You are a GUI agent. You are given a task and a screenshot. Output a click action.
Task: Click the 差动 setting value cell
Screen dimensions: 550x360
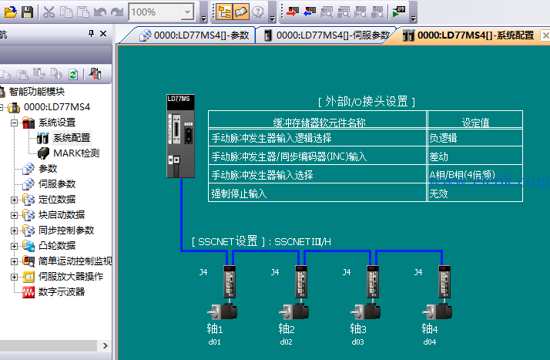click(x=475, y=156)
